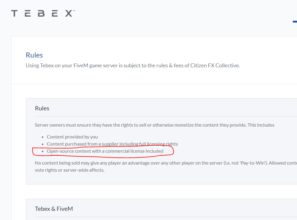Click the bullet dot before 'Content purchased from a supplier'
297x220 pixels.
(x=42, y=144)
